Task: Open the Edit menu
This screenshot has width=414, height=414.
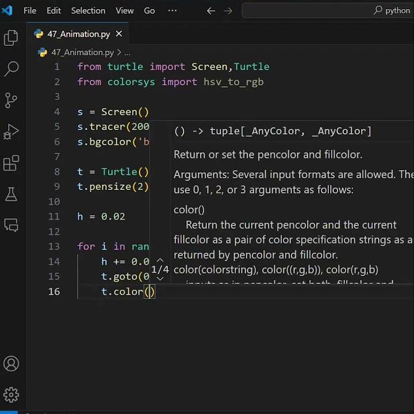Action: pyautogui.click(x=53, y=10)
